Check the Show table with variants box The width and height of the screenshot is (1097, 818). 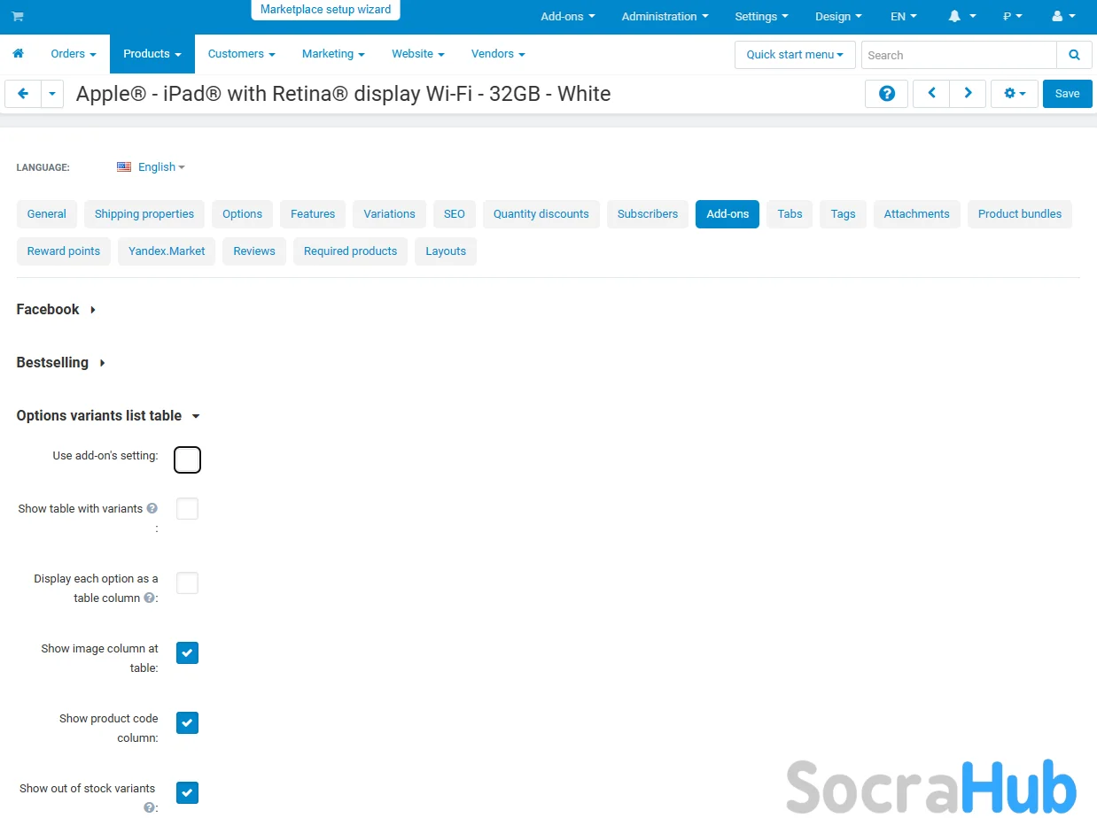187,509
